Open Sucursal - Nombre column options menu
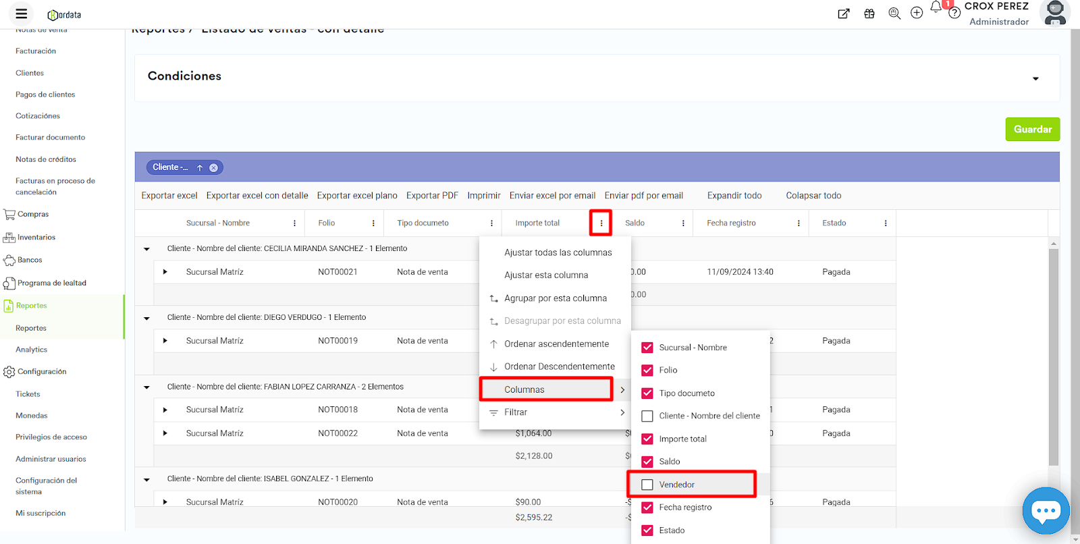This screenshot has width=1080, height=544. [294, 223]
